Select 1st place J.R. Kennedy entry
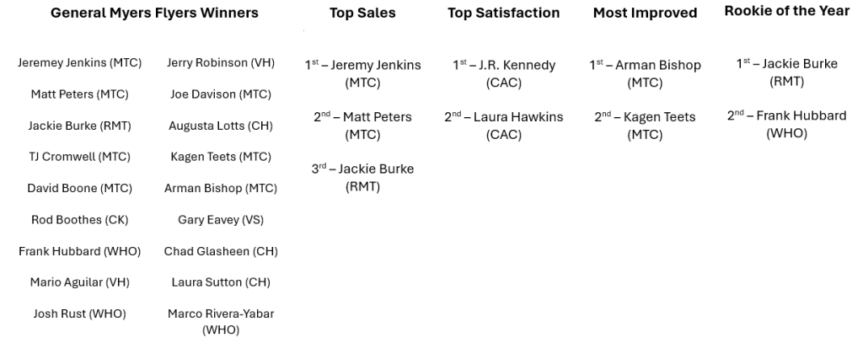 [503, 74]
